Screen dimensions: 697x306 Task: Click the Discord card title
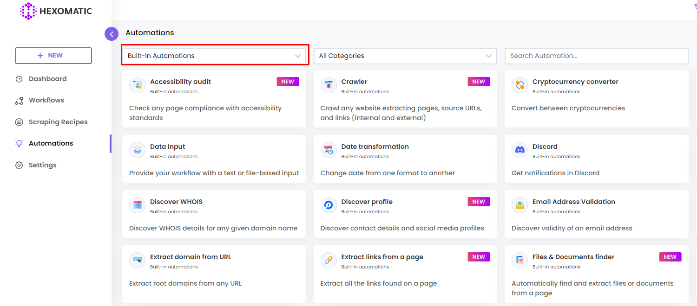click(545, 147)
